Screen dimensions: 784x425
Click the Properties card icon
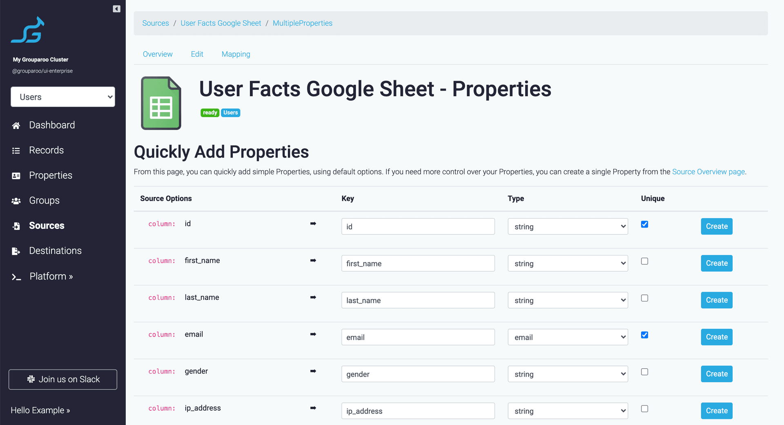click(16, 176)
